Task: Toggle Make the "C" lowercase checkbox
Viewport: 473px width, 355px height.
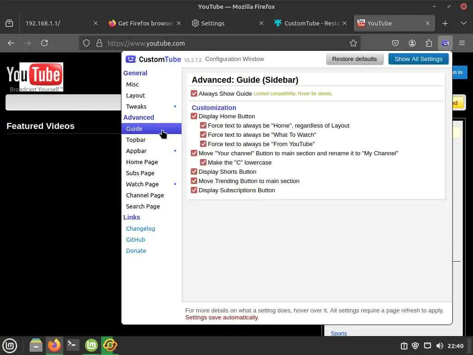Action: (x=203, y=162)
